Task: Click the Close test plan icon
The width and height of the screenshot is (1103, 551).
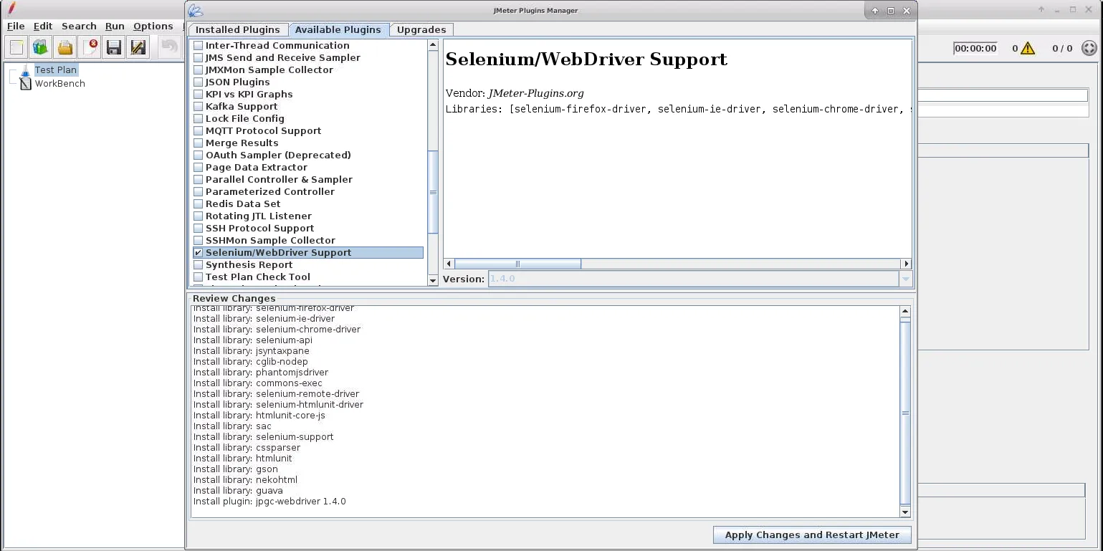Action: pos(90,48)
